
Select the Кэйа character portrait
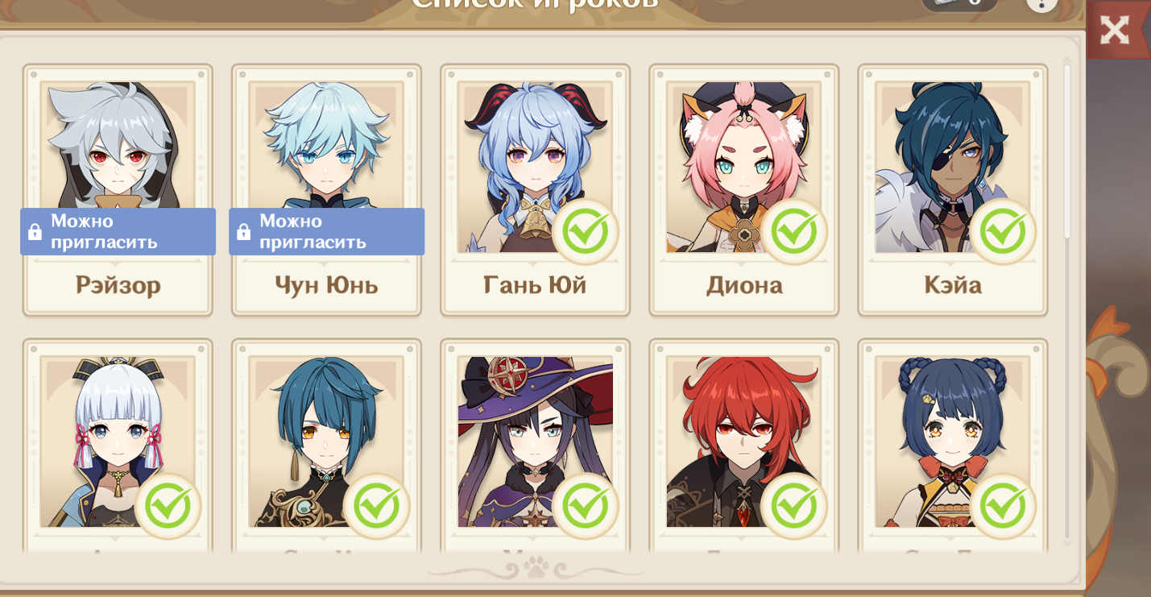click(952, 167)
